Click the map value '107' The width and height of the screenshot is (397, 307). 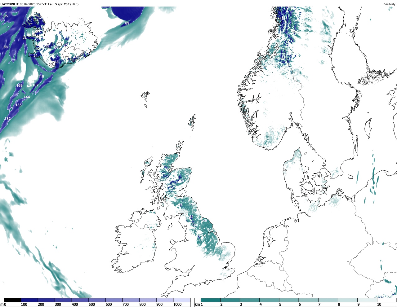[36, 85]
